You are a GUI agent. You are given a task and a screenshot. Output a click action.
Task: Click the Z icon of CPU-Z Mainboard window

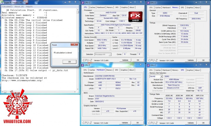point(83,65)
